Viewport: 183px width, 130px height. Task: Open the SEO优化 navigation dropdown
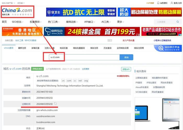(18, 22)
